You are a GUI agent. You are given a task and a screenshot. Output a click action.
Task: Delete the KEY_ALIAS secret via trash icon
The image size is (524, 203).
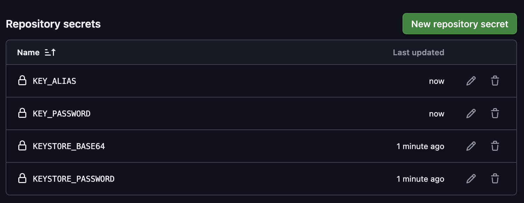[x=495, y=81]
